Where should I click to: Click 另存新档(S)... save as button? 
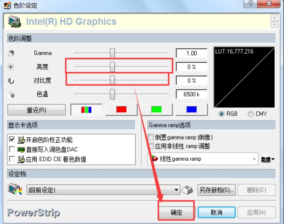pyautogui.click(x=216, y=190)
